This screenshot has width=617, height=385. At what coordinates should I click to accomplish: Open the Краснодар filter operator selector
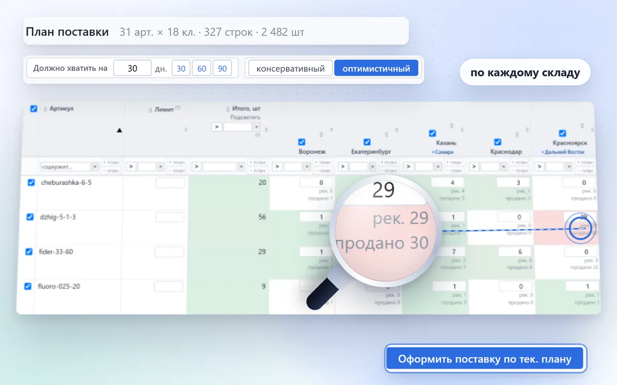474,167
